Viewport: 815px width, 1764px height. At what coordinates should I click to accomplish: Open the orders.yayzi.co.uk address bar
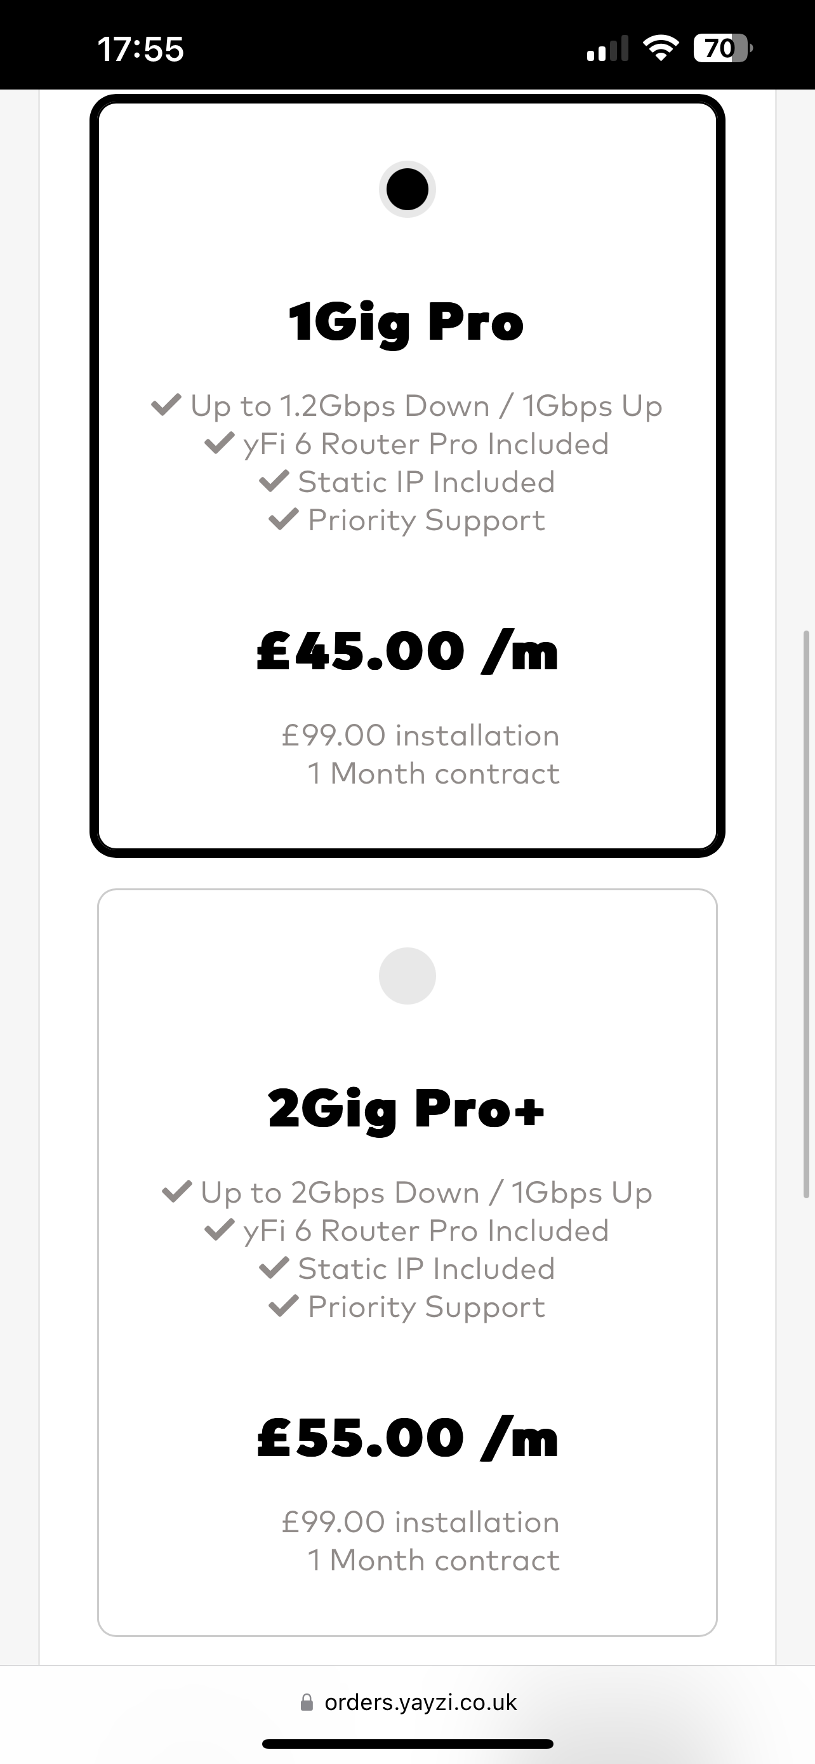pyautogui.click(x=408, y=1702)
